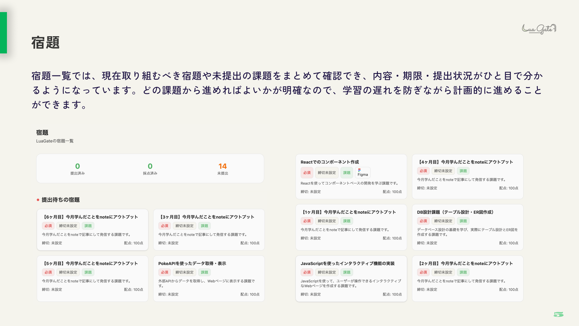
Task: Click the 外部APIからデータを取得 description text
Action: pos(207,283)
